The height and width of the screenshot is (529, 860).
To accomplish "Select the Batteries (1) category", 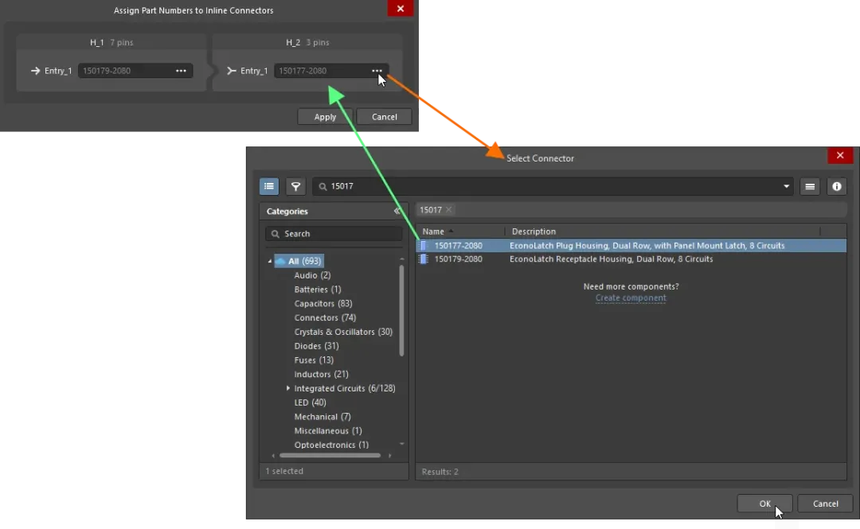I will (318, 290).
